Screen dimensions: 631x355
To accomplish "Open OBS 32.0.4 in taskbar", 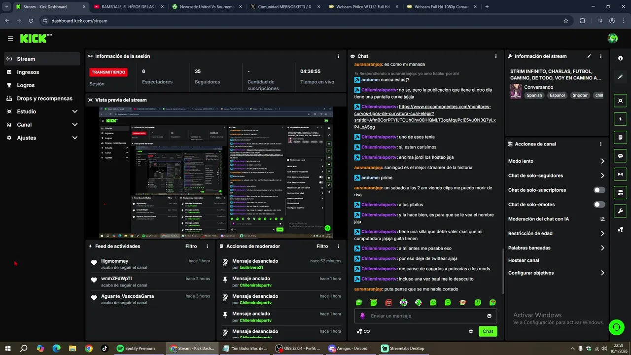I will pos(297,348).
